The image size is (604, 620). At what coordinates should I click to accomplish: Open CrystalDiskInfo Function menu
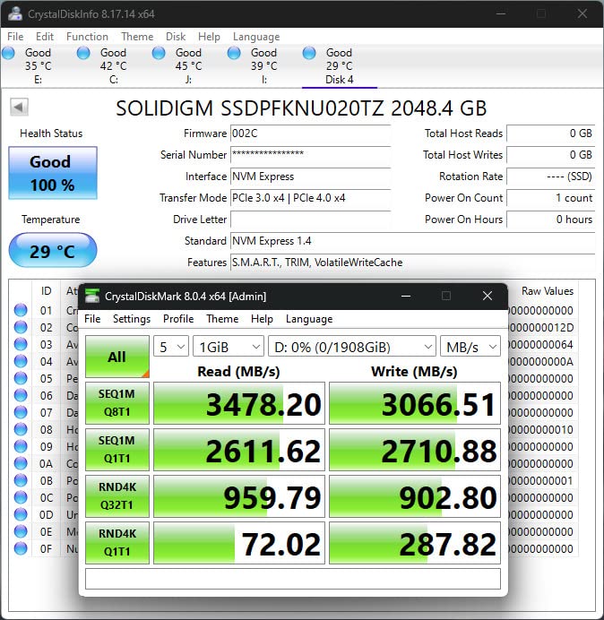[x=87, y=37]
